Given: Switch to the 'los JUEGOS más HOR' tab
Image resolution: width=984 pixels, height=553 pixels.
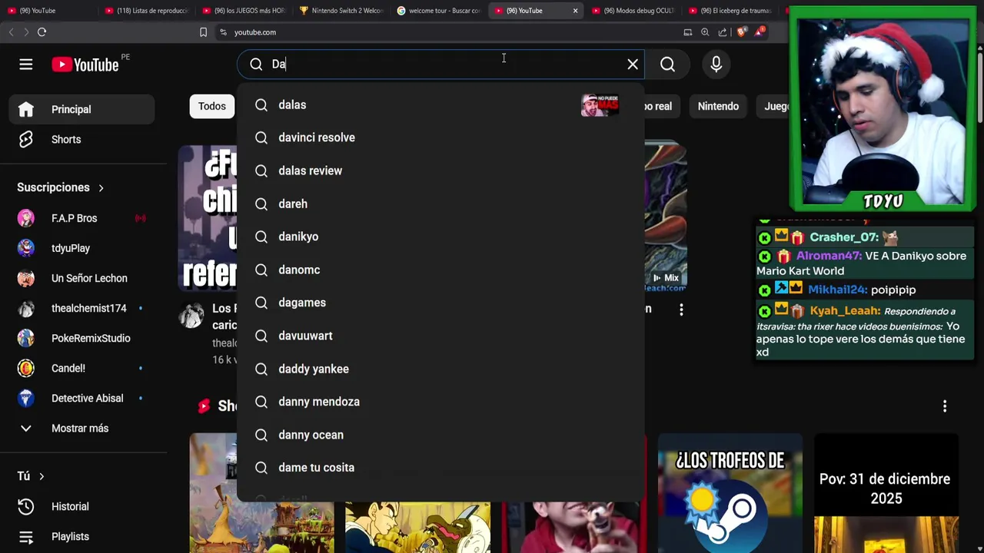Looking at the screenshot, I should click(243, 11).
